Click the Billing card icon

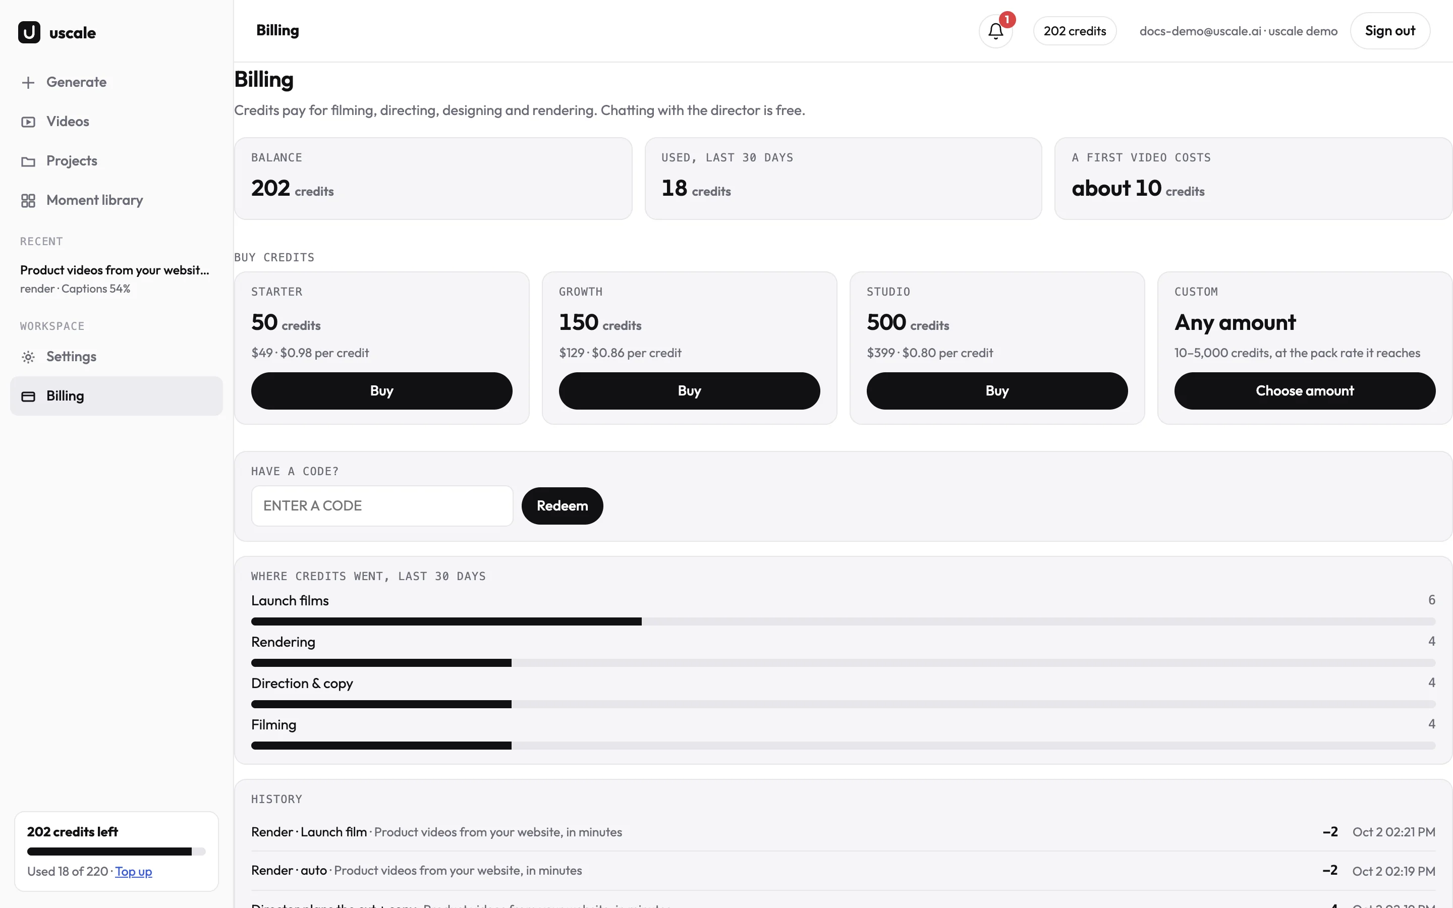pyautogui.click(x=28, y=396)
